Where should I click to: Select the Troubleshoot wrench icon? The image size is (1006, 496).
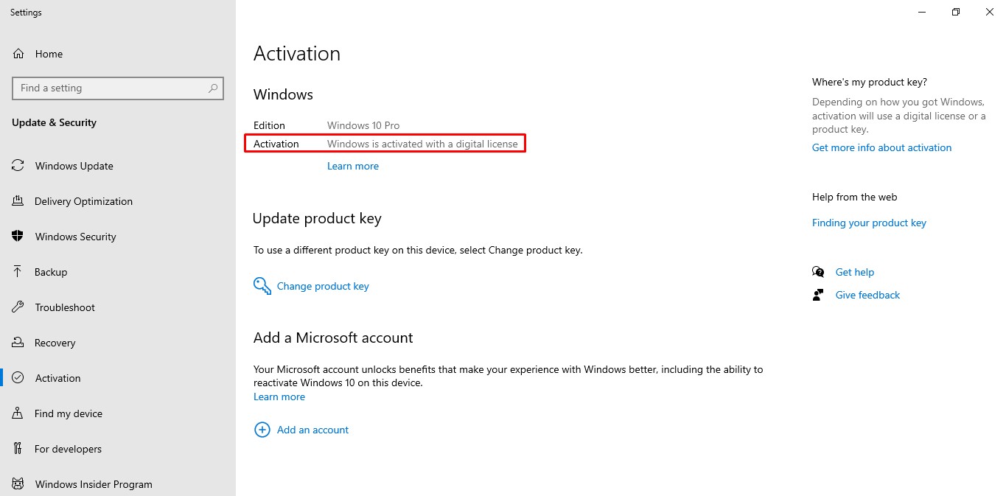click(x=18, y=307)
